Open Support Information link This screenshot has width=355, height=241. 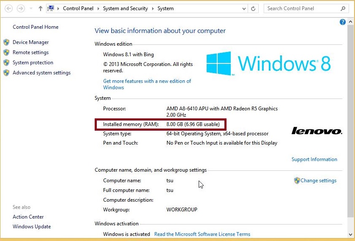[x=314, y=159]
